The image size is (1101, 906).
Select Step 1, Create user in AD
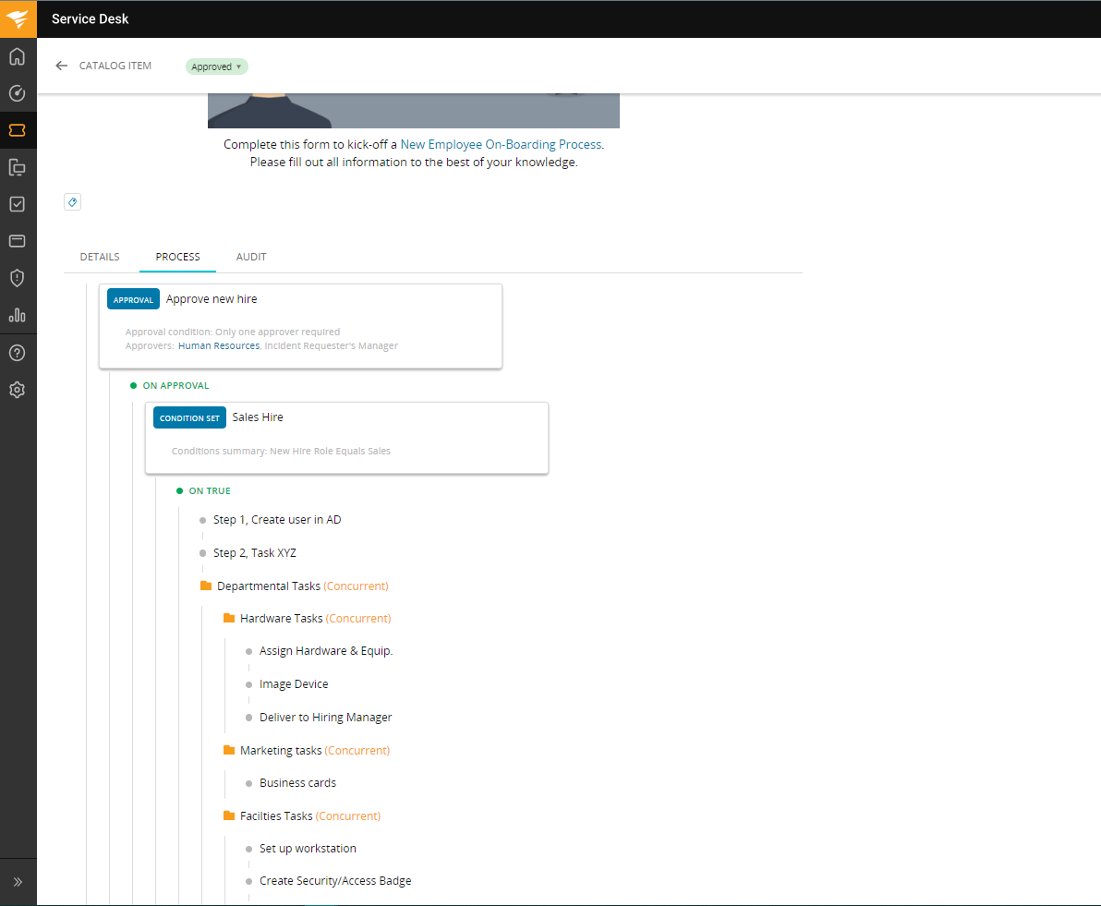point(277,520)
